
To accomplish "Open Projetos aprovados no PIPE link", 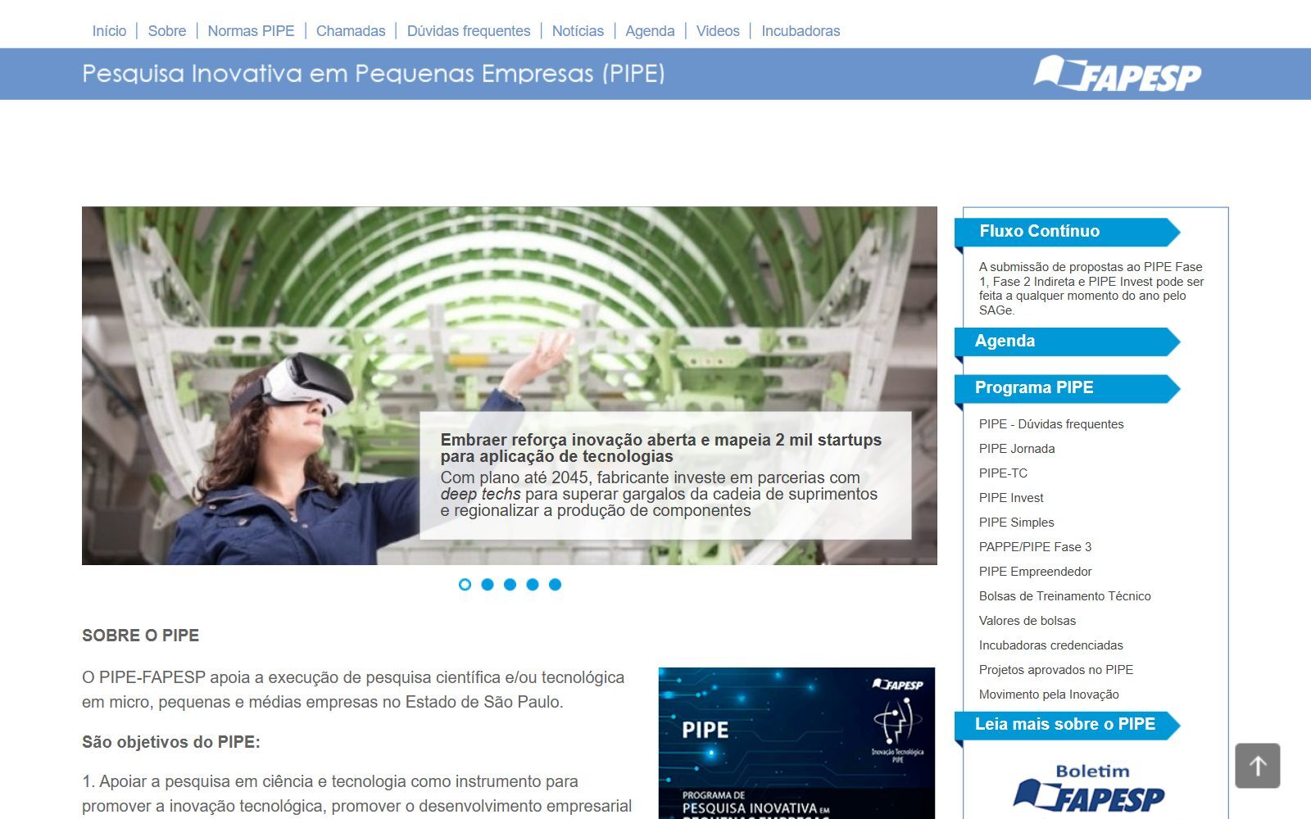I will click(x=1056, y=670).
